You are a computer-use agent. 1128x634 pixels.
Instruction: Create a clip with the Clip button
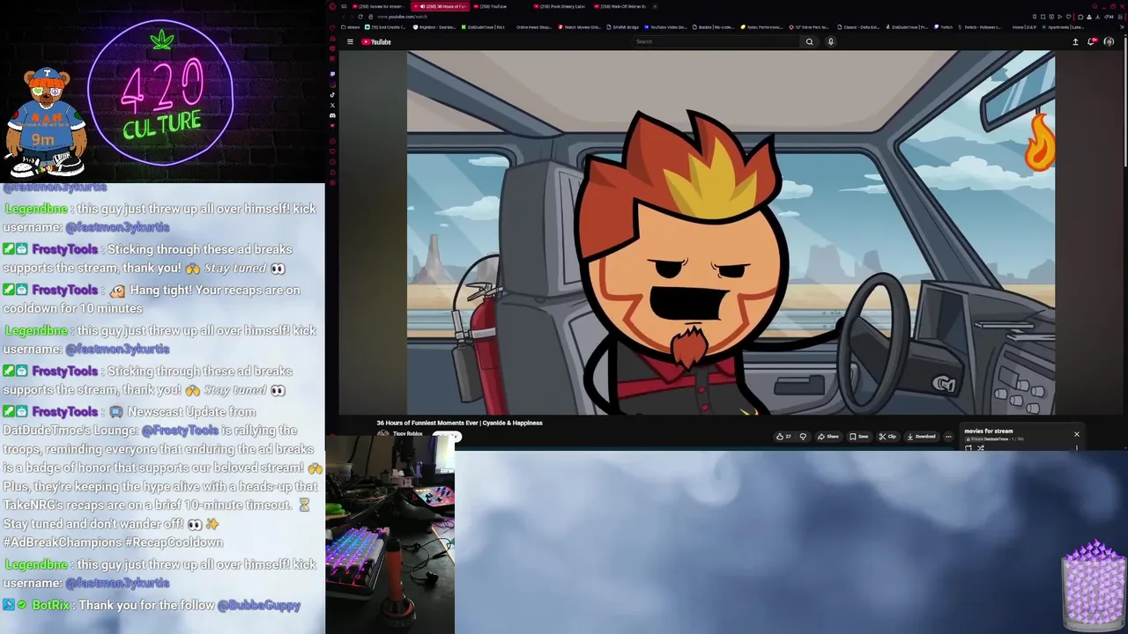click(887, 436)
